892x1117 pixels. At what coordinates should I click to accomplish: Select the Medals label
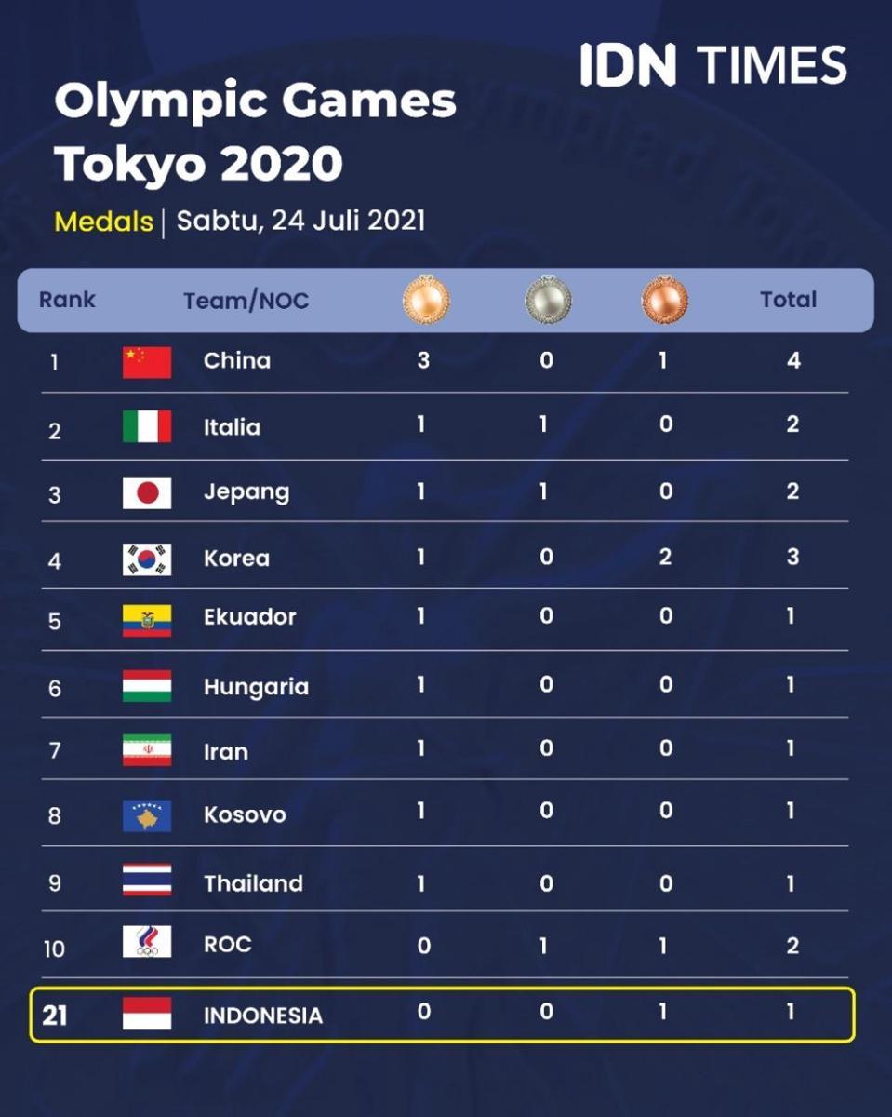coord(103,222)
